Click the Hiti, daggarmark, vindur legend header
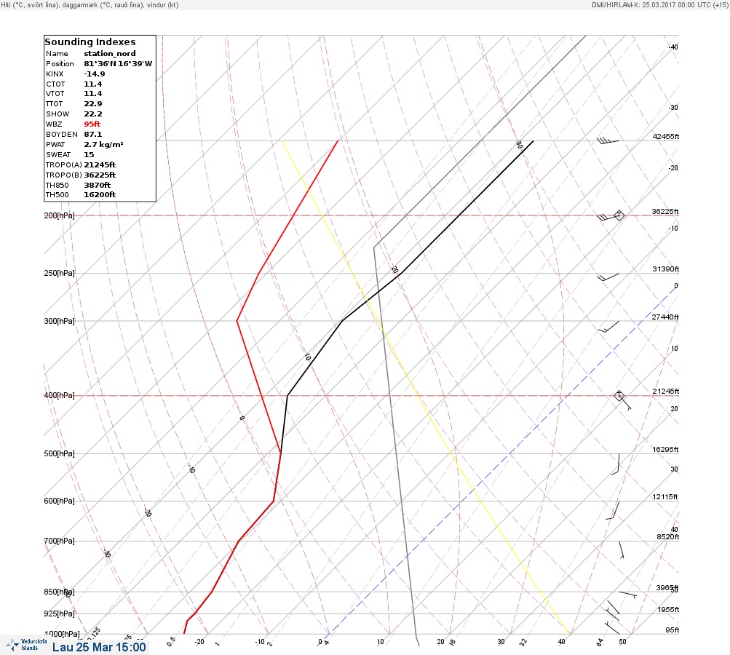 point(90,5)
